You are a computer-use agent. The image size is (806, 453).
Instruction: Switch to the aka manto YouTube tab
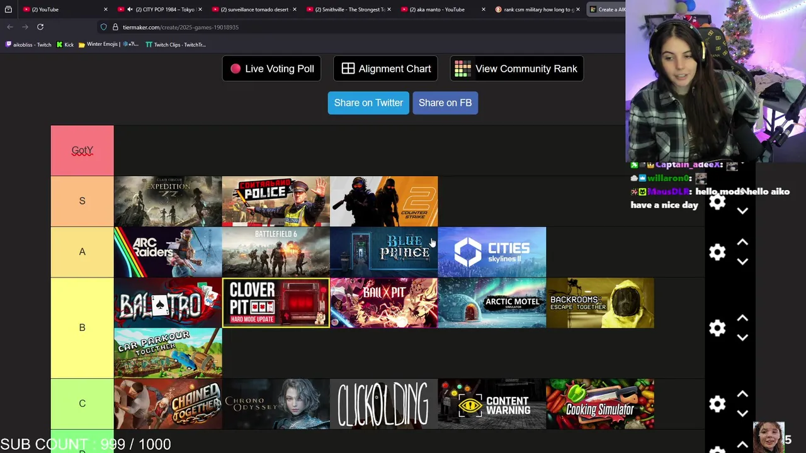pyautogui.click(x=443, y=9)
